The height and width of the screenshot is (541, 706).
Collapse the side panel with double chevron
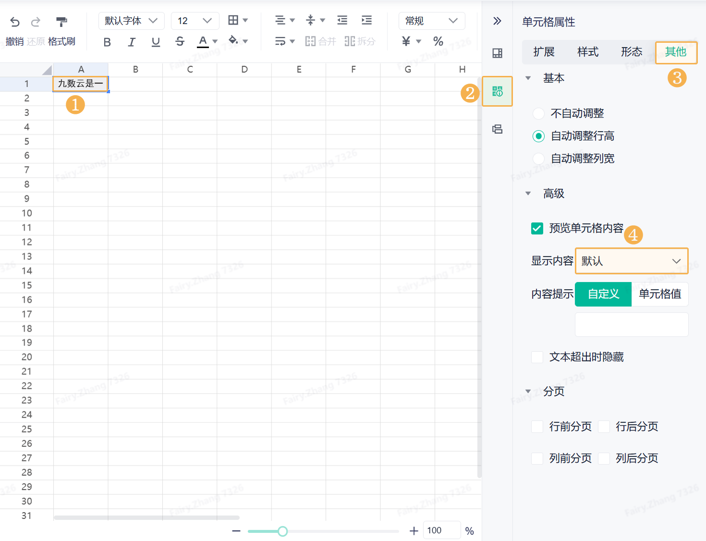497,21
